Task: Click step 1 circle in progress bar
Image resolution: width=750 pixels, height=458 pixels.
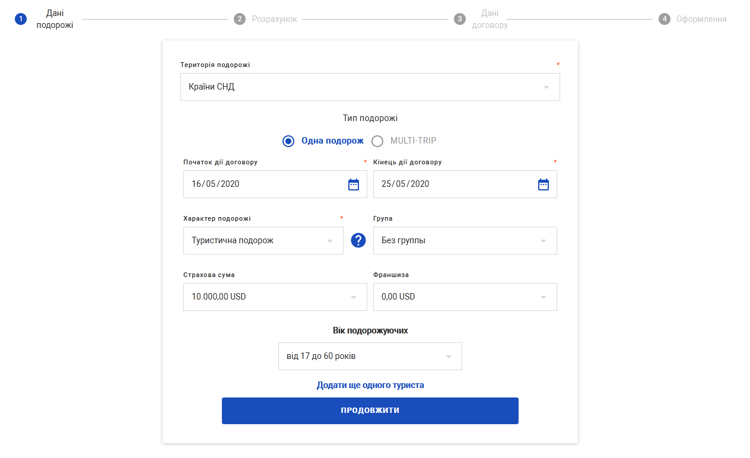Action: click(21, 19)
